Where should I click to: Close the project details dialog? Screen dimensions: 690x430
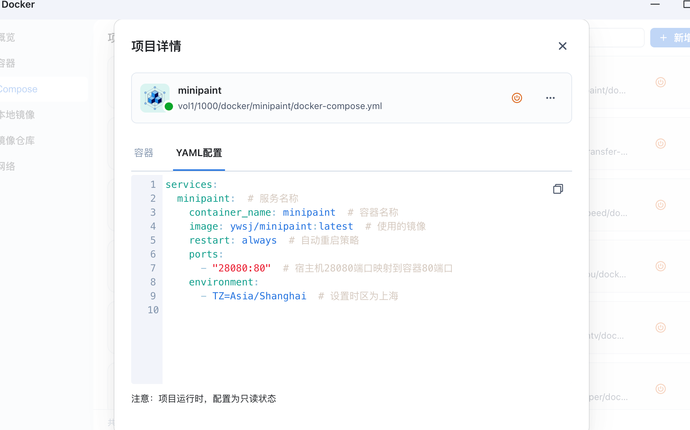tap(562, 46)
